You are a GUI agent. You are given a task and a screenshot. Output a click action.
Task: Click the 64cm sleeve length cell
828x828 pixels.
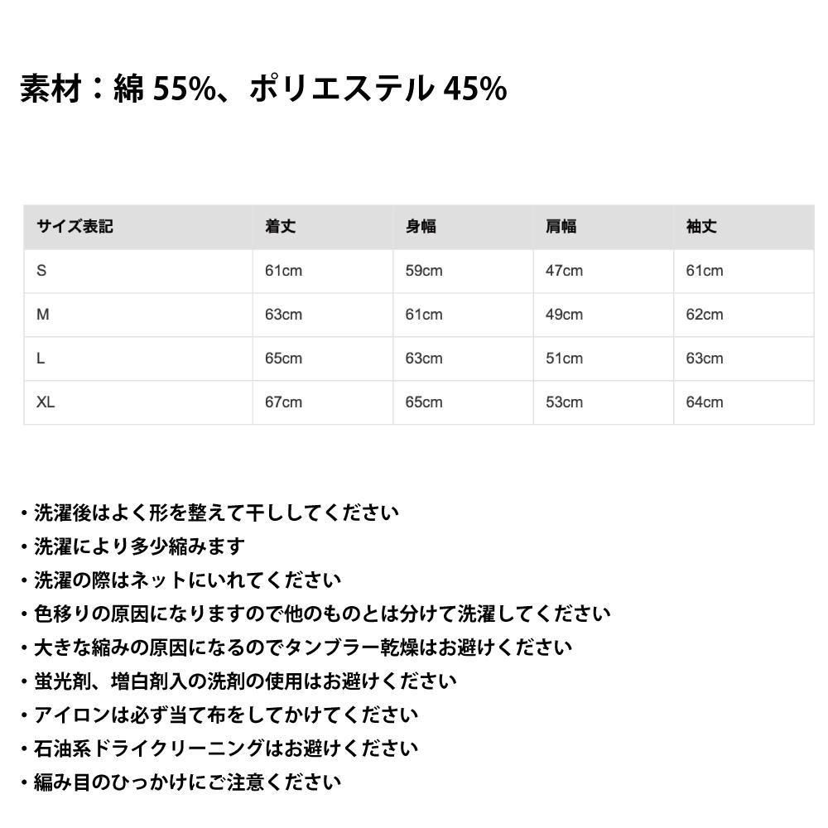click(705, 402)
